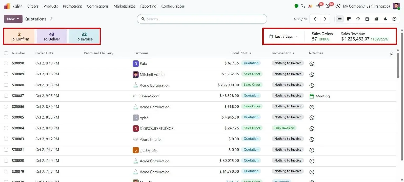Switch to Pivot view

tap(376, 19)
